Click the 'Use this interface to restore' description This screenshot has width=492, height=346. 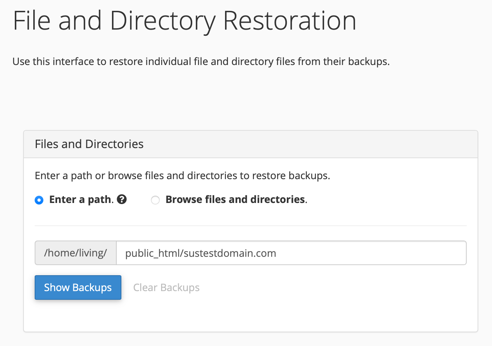pos(201,61)
